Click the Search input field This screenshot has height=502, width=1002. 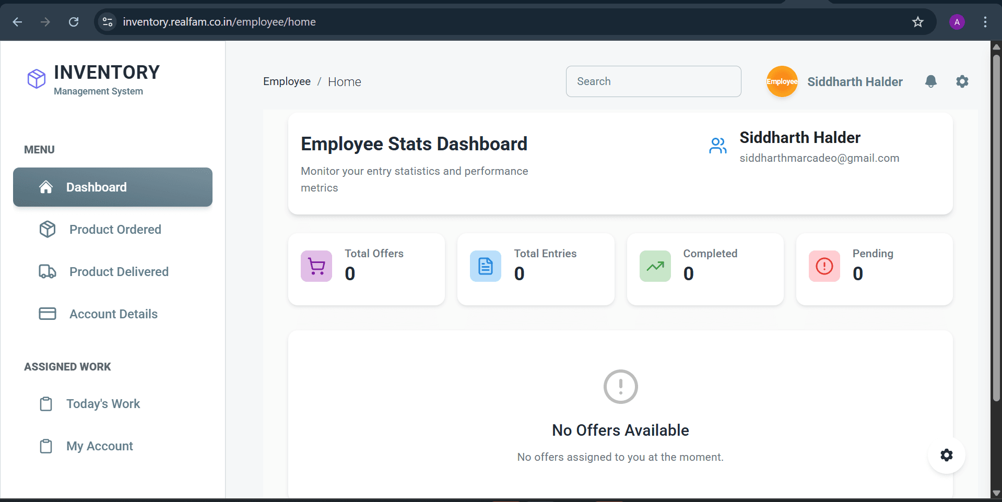[653, 81]
